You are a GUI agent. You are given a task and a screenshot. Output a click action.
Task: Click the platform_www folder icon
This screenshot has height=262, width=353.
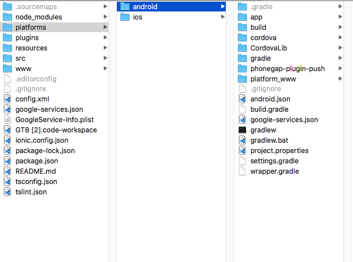(x=242, y=79)
